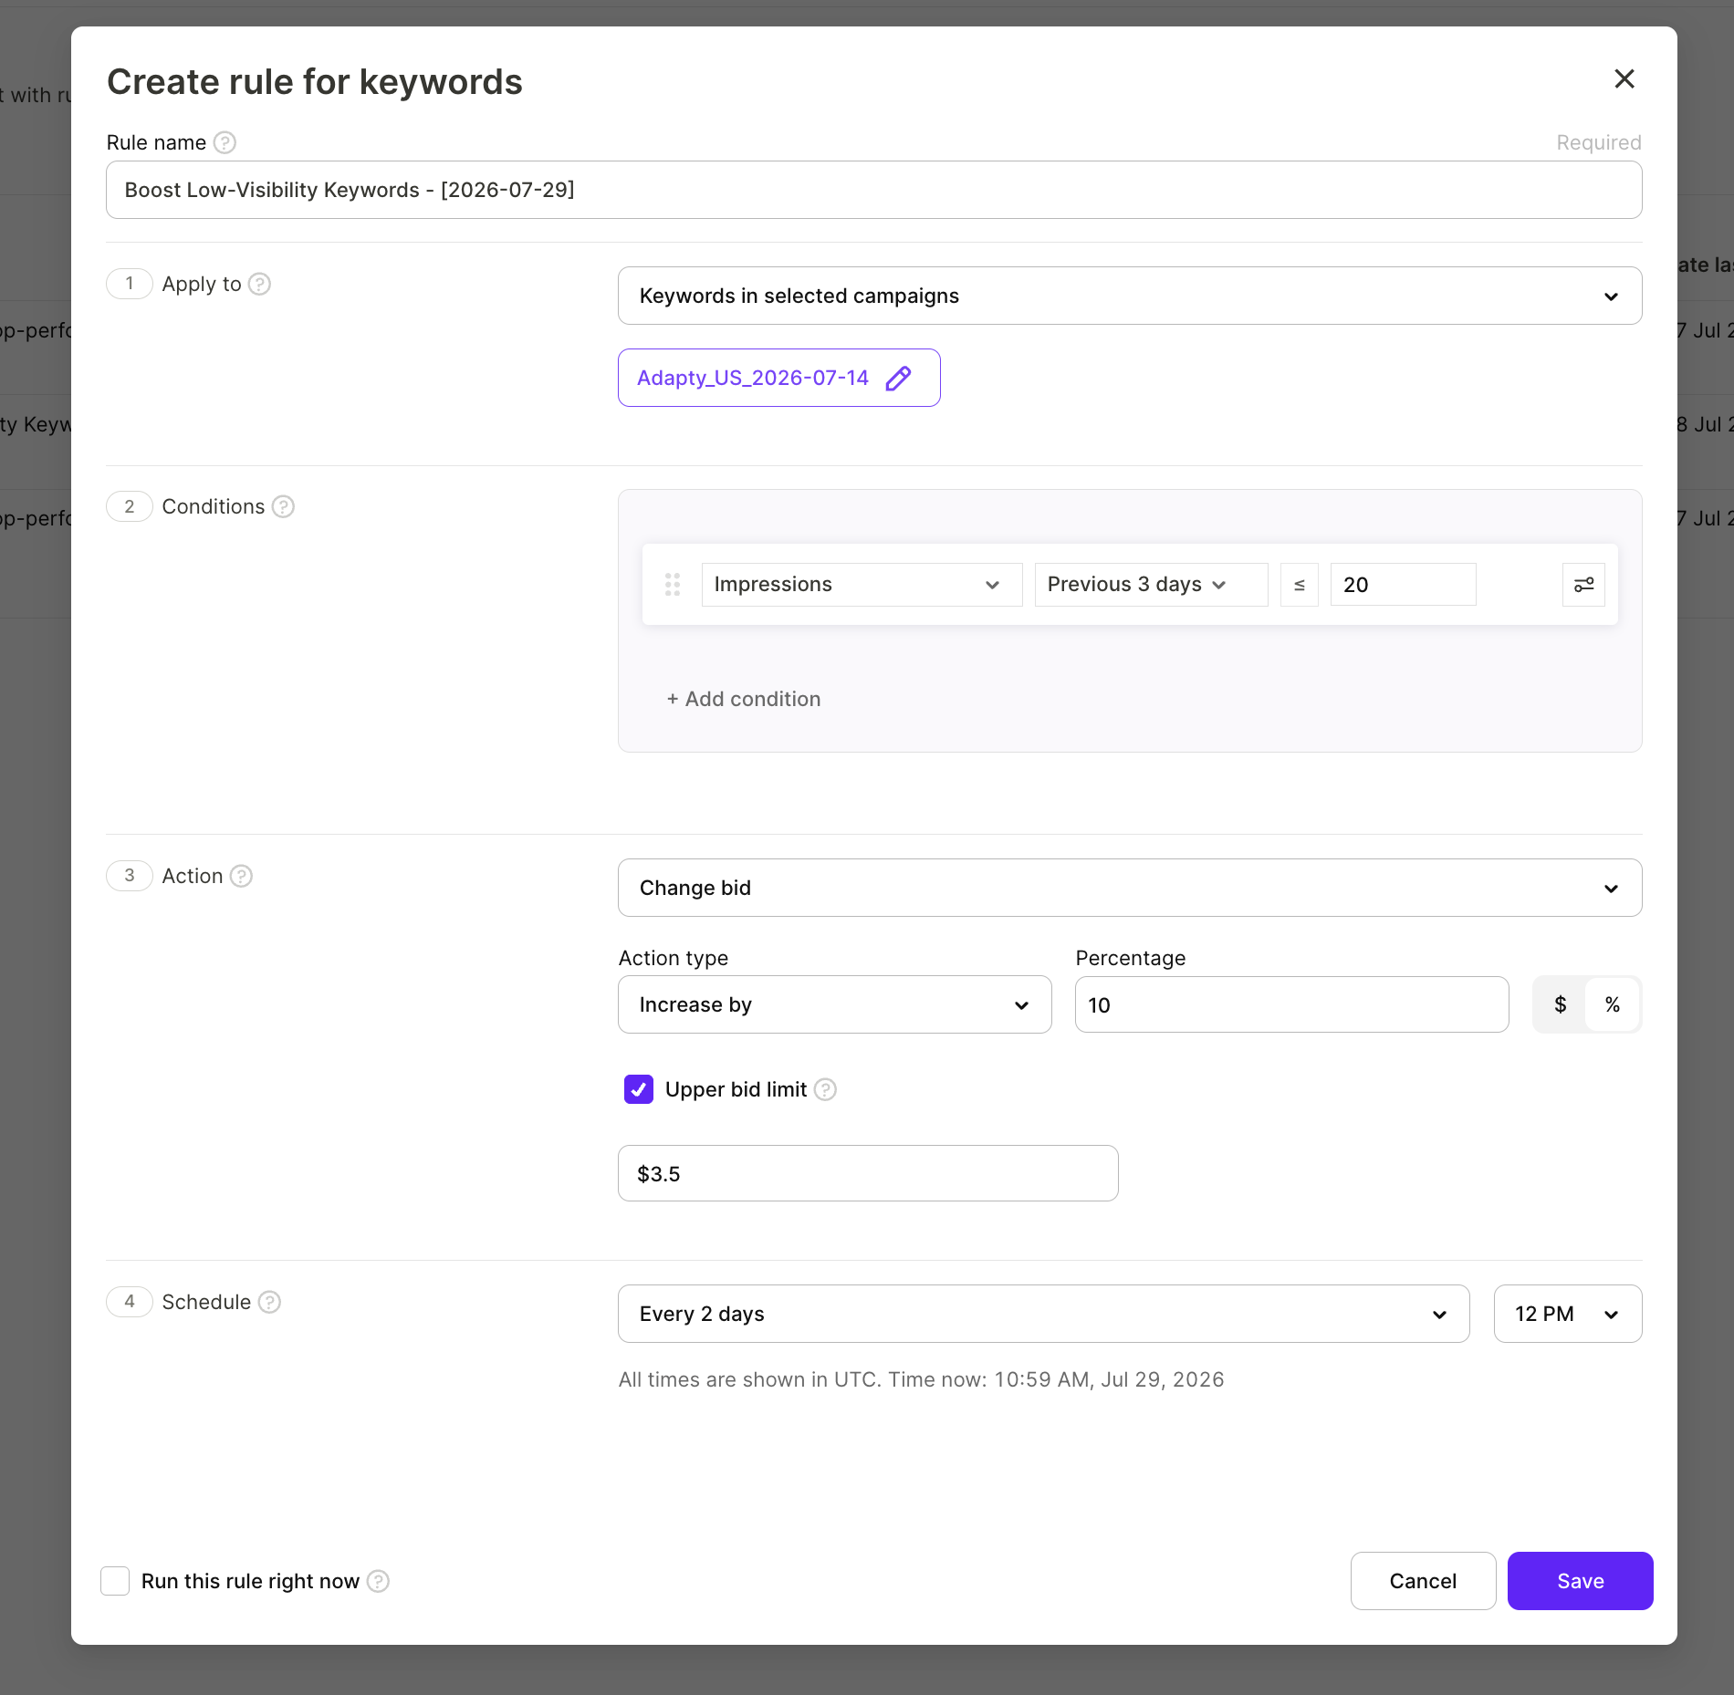Open the Every 2 days schedule dropdown
The height and width of the screenshot is (1695, 1734).
pyautogui.click(x=1043, y=1314)
